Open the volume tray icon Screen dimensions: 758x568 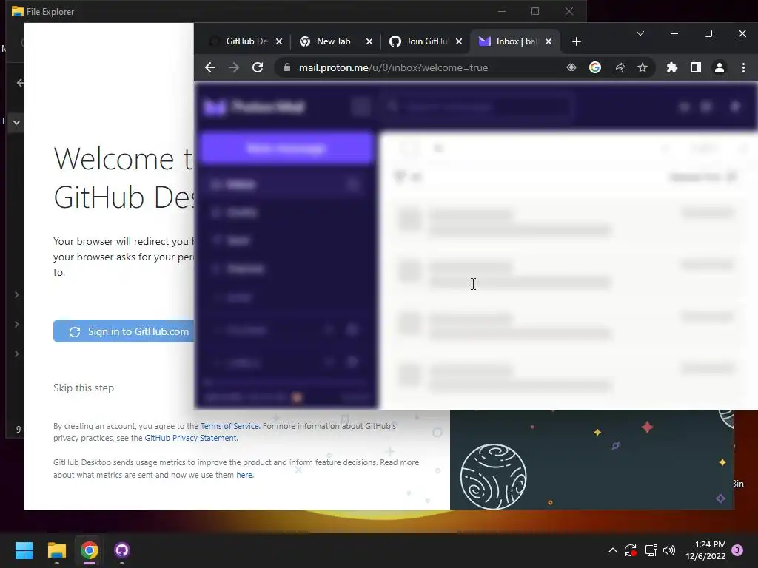669,550
